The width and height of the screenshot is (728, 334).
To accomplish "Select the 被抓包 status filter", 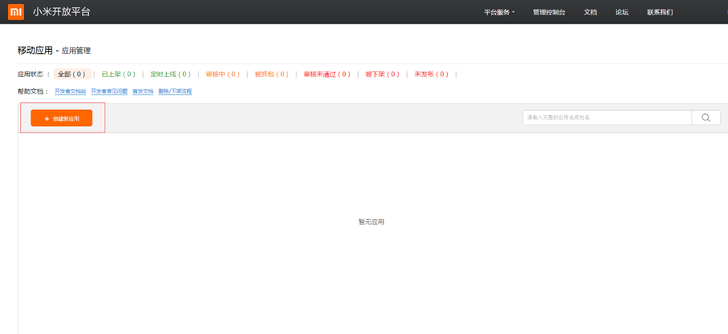I will coord(271,75).
